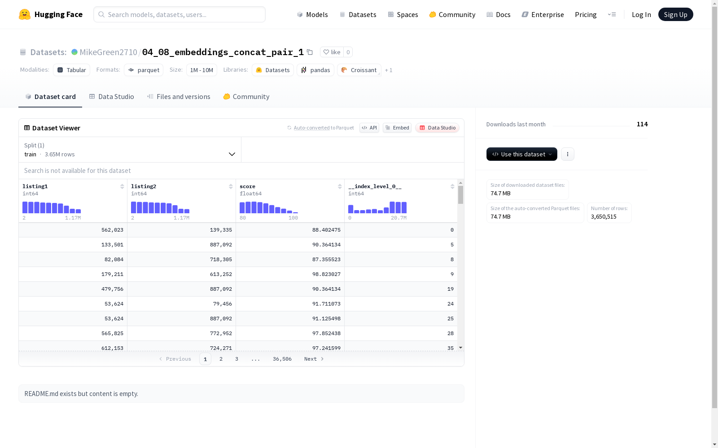Copy dataset name with copy icon
The height and width of the screenshot is (448, 718).
(x=310, y=52)
